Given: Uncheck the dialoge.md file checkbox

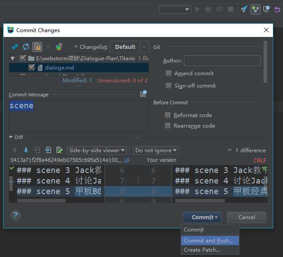Looking at the screenshot, I should (x=31, y=67).
